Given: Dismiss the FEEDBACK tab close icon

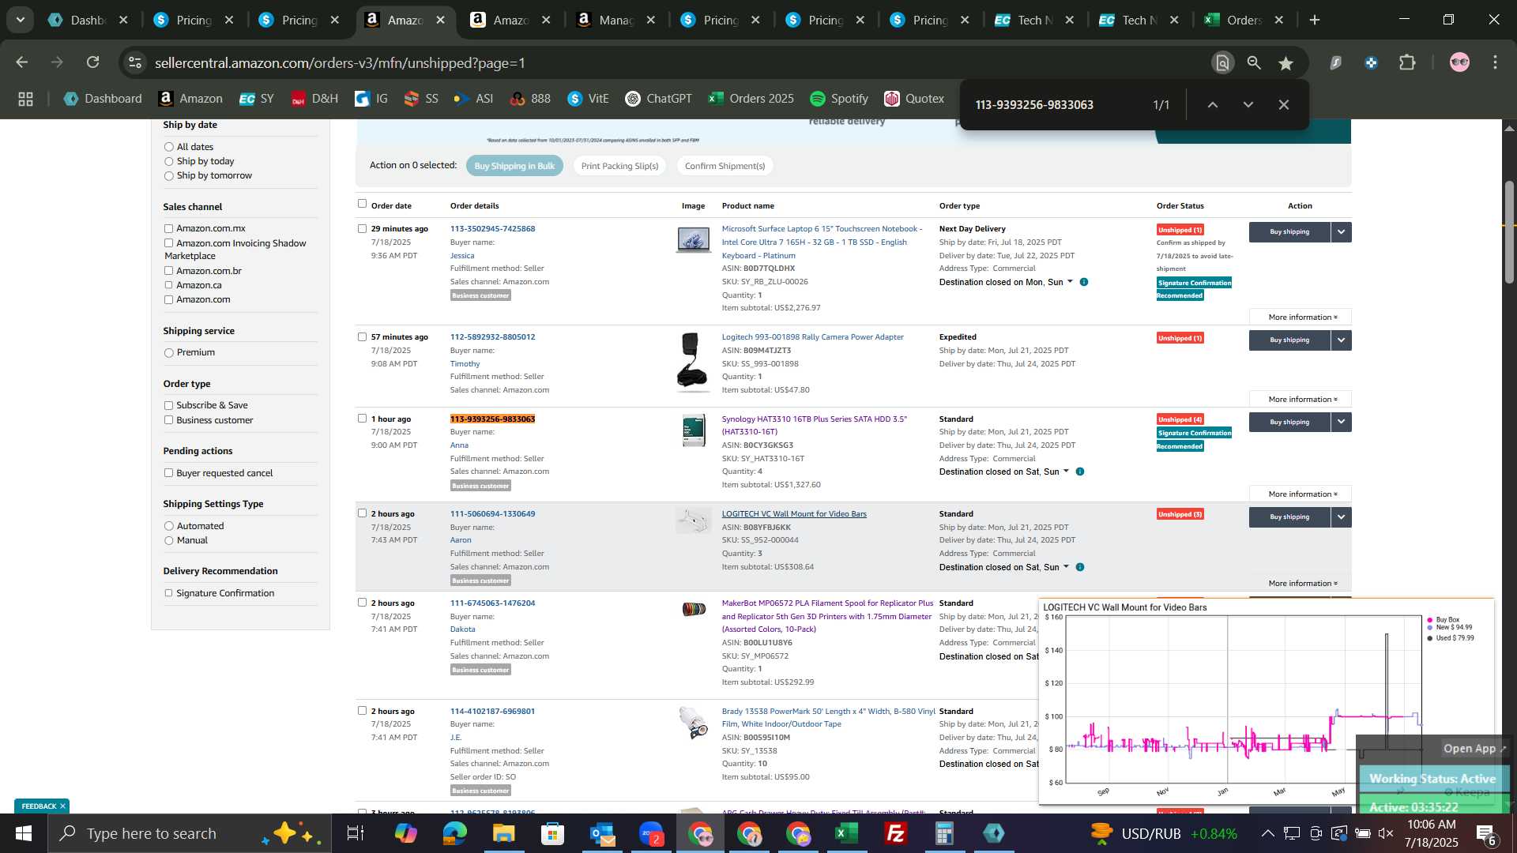Looking at the screenshot, I should [62, 806].
